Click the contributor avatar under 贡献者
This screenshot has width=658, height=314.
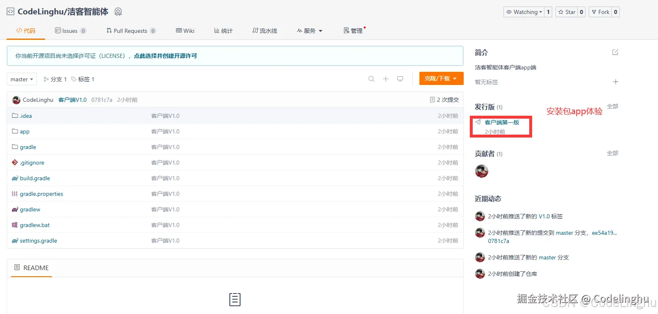click(x=482, y=171)
